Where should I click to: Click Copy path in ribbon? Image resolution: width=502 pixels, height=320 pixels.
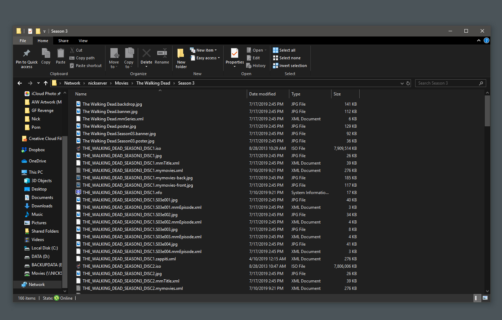[82, 58]
